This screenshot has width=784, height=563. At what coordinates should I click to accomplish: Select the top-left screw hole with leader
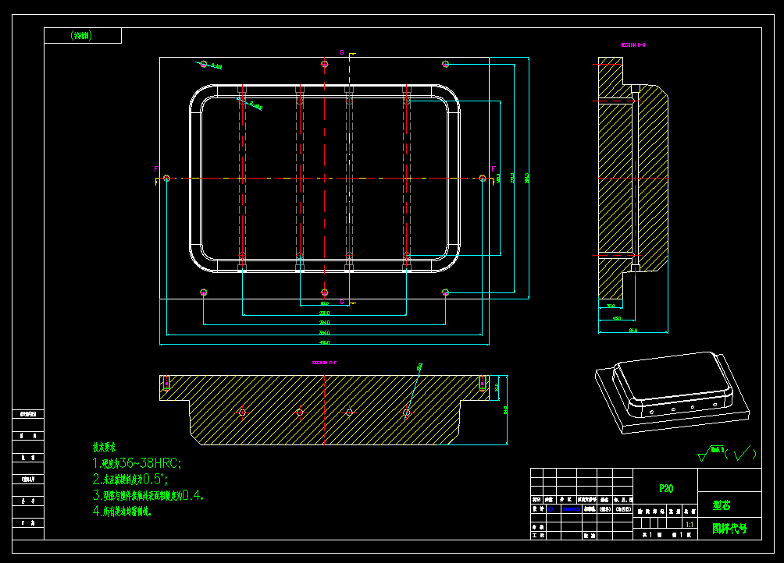click(204, 64)
